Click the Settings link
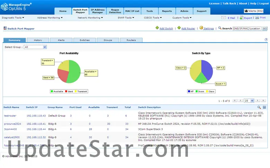This screenshot has height=168, width=270. tap(209, 29)
